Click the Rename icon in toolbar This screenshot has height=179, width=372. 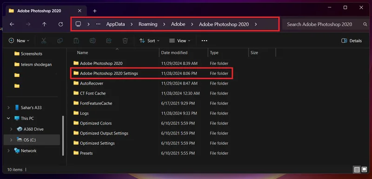pos(93,41)
